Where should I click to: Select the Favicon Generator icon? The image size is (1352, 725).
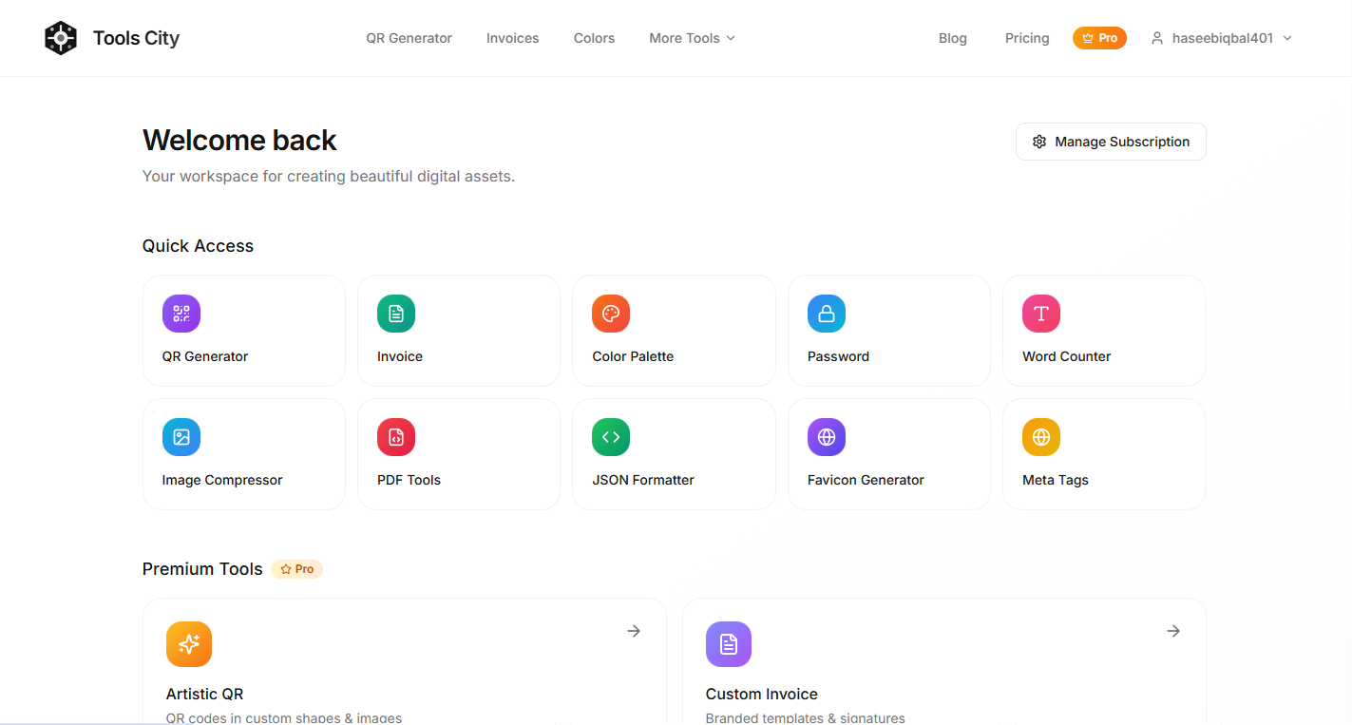[826, 437]
